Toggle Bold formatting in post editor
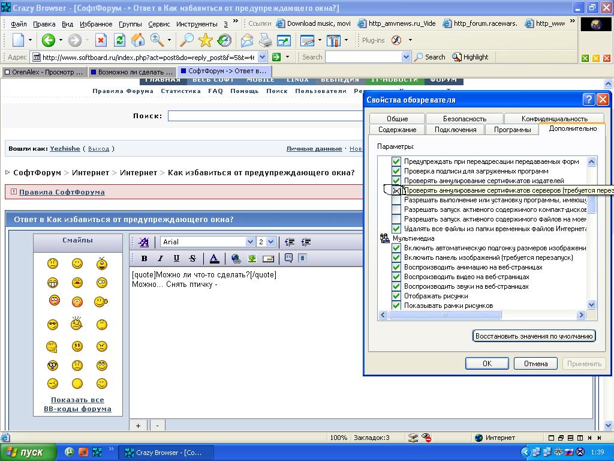This screenshot has height=461, width=614. [x=144, y=258]
